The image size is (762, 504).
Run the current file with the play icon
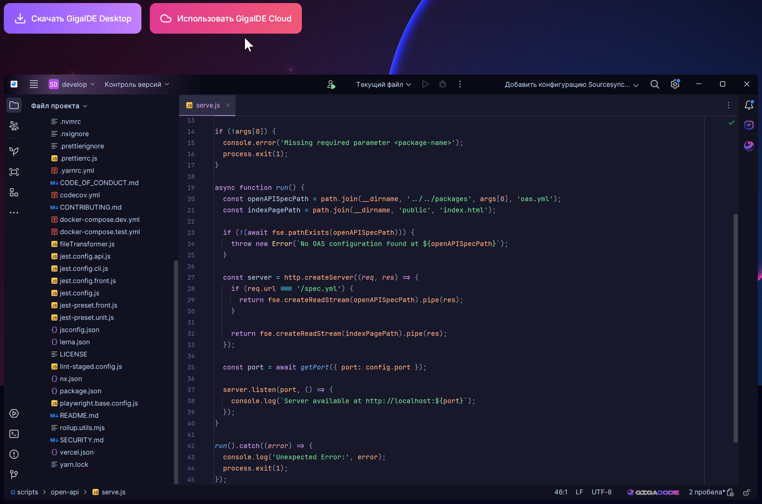tap(425, 84)
